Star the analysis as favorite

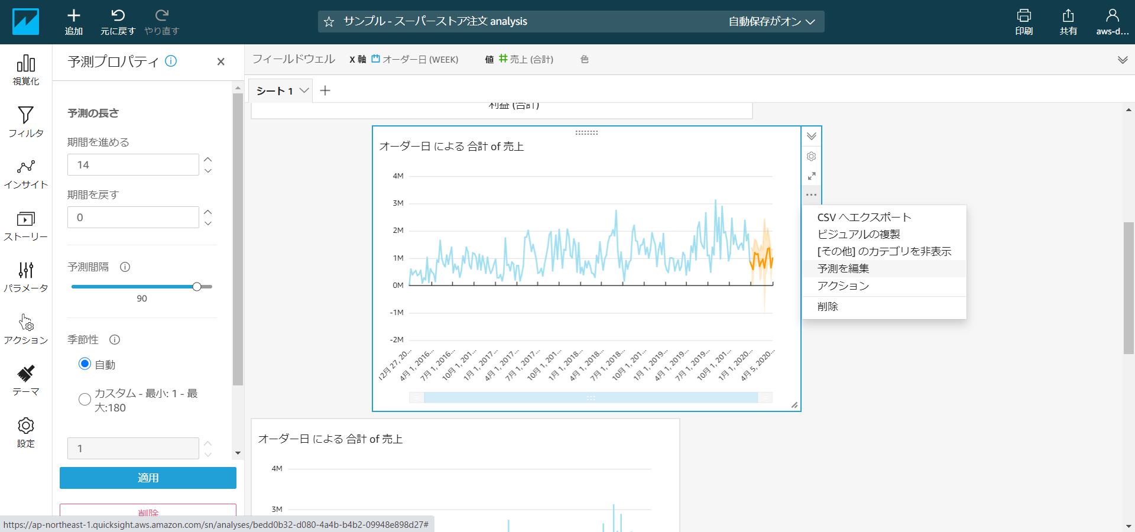click(329, 22)
